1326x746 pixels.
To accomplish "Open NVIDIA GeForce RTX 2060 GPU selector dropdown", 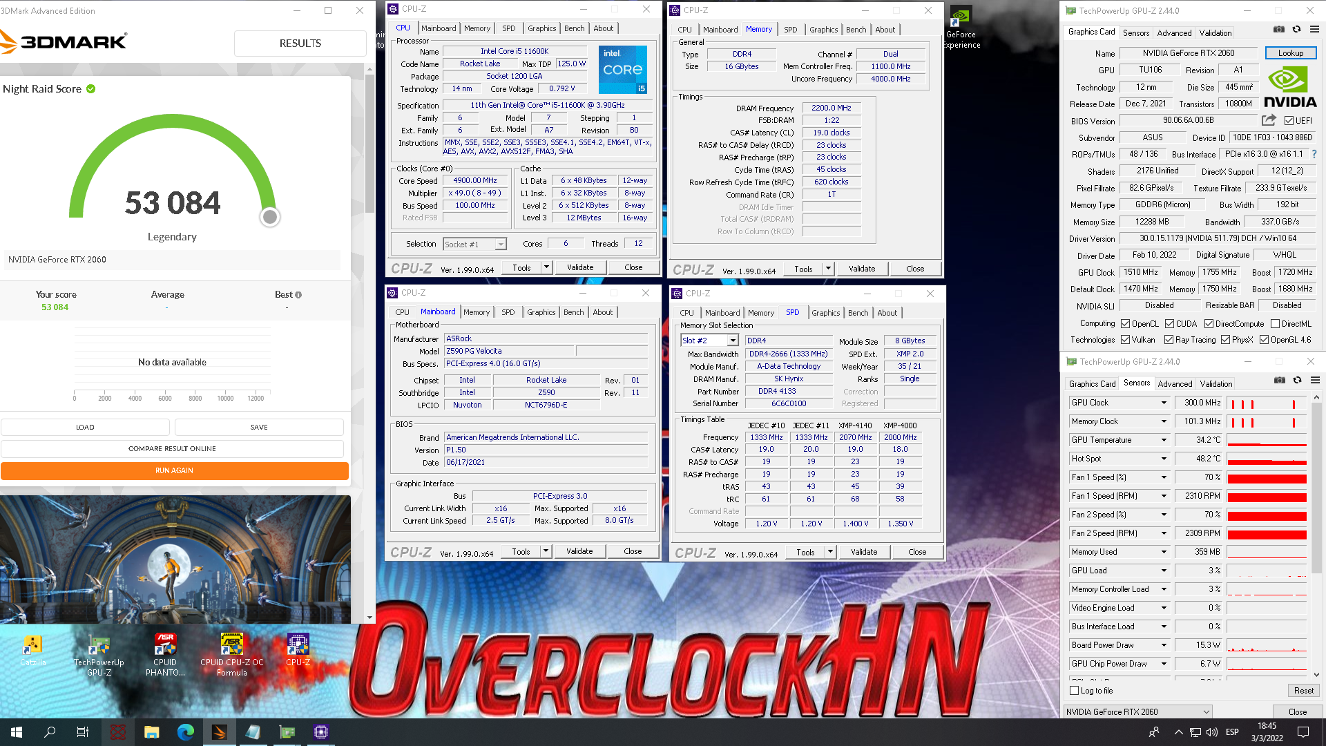I will pyautogui.click(x=1137, y=712).
